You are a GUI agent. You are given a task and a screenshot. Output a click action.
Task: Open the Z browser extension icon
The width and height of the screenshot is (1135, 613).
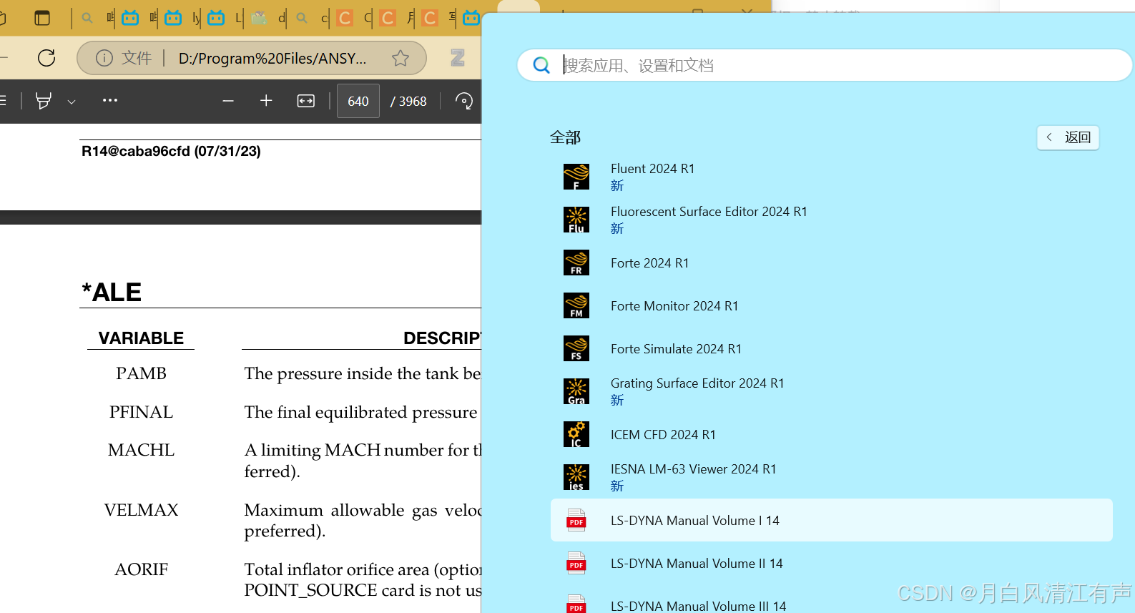(x=458, y=58)
